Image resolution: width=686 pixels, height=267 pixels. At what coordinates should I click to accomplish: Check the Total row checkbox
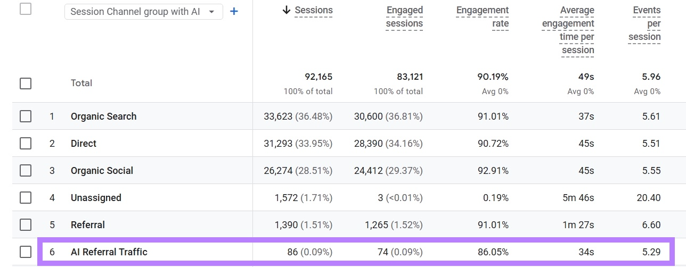[25, 84]
